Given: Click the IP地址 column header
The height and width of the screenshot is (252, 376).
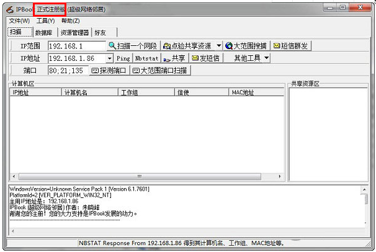Looking at the screenshot, I should pos(35,92).
